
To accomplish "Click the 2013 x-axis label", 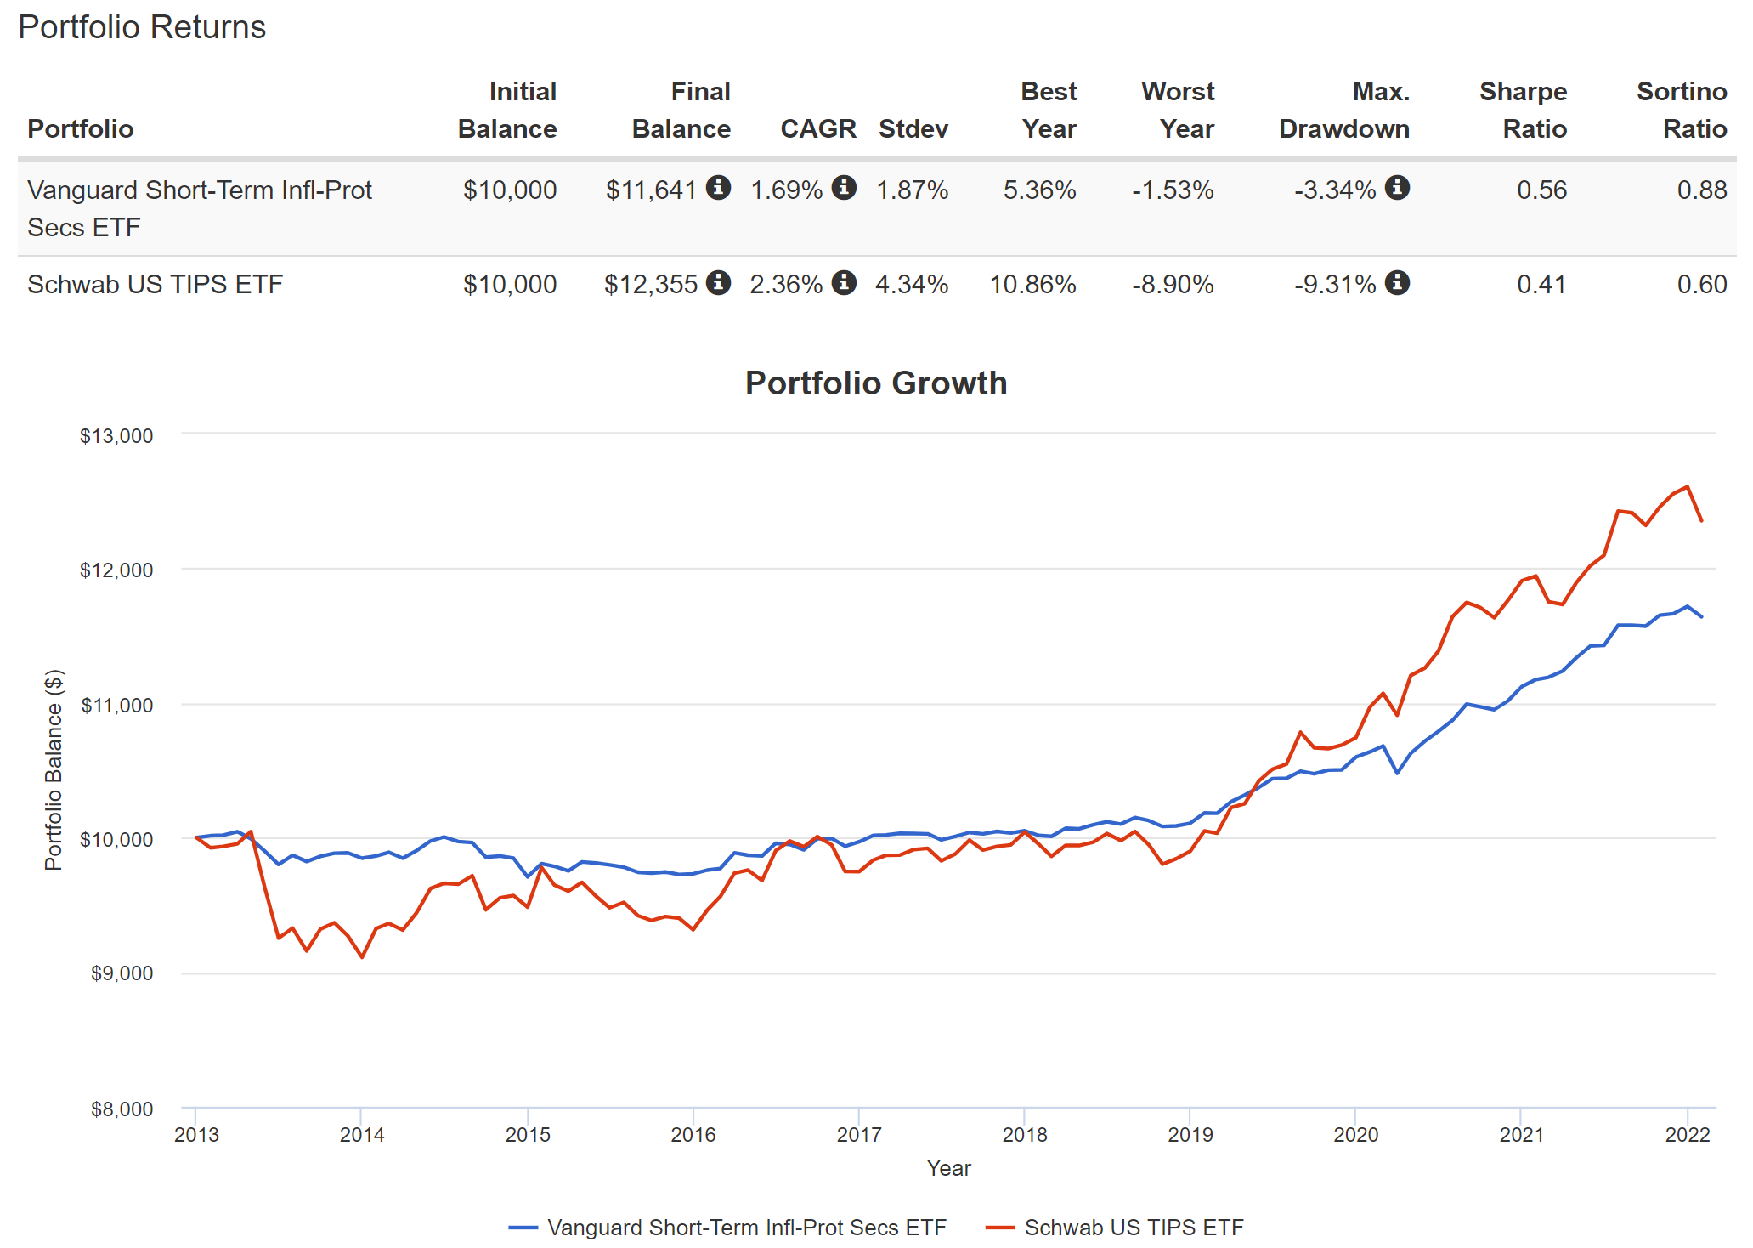I will coord(196,1135).
